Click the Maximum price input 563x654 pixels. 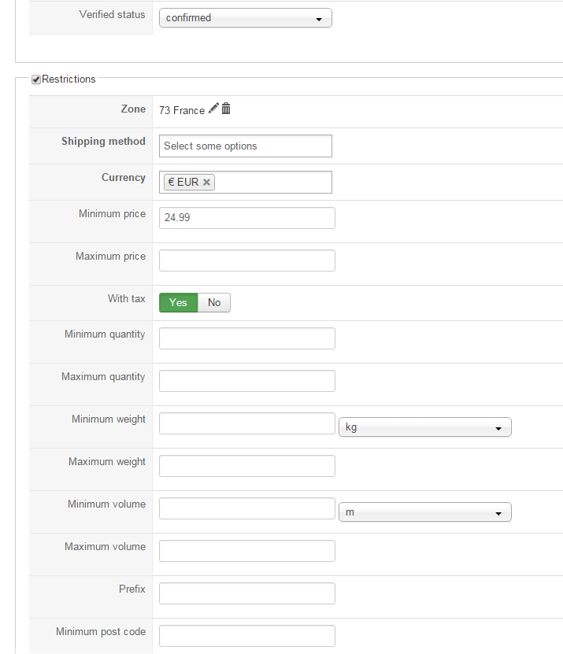(246, 260)
